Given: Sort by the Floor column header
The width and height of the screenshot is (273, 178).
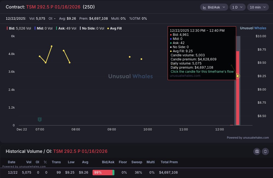Looking at the screenshot, I should 123,162.
